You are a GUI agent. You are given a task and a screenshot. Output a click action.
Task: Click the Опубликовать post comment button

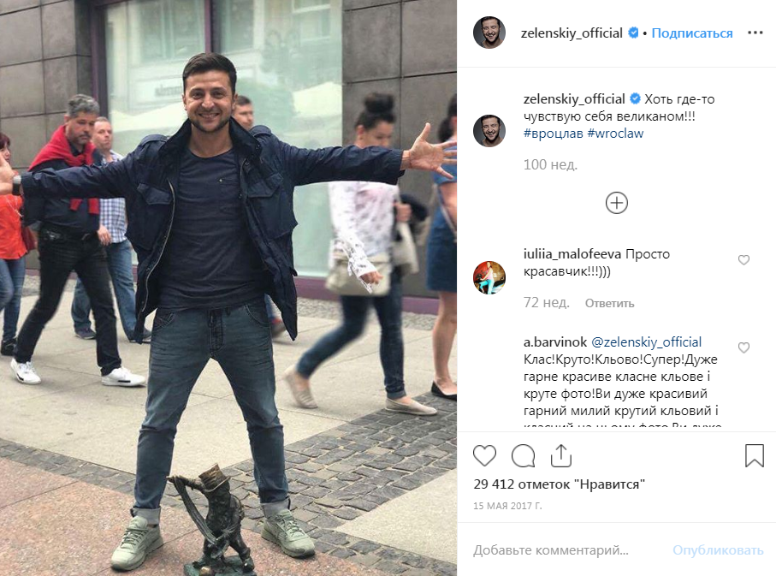point(718,550)
